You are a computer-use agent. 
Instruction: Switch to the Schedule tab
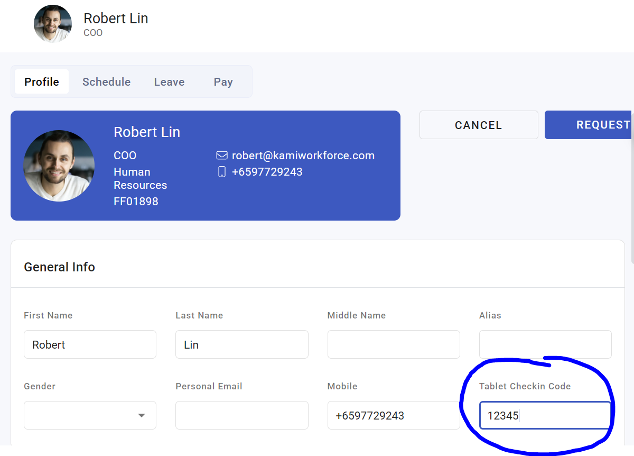(x=106, y=81)
